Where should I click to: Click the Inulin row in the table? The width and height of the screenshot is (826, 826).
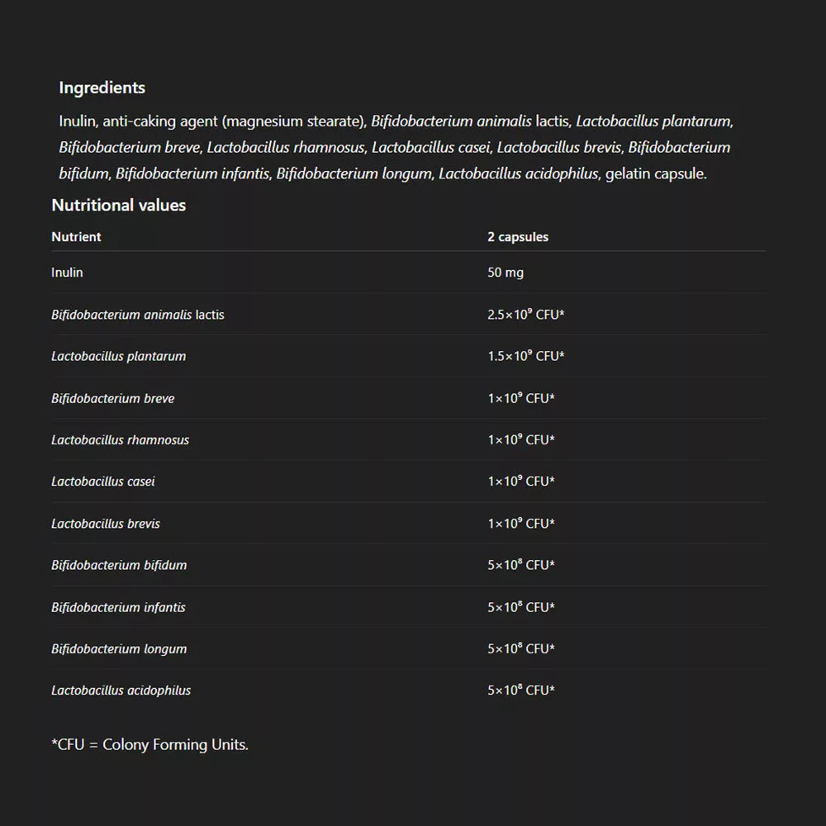pos(67,273)
